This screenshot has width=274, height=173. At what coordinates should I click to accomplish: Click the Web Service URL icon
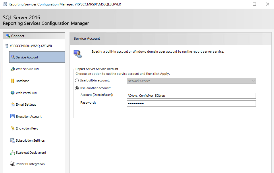(13, 69)
